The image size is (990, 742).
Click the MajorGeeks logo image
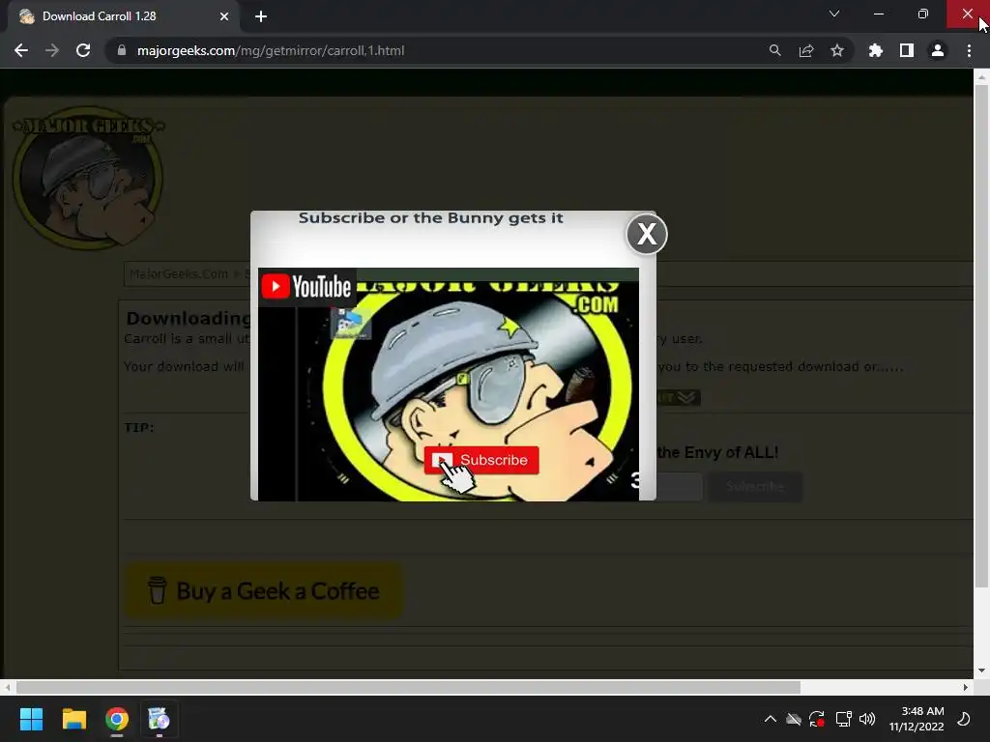click(x=88, y=178)
